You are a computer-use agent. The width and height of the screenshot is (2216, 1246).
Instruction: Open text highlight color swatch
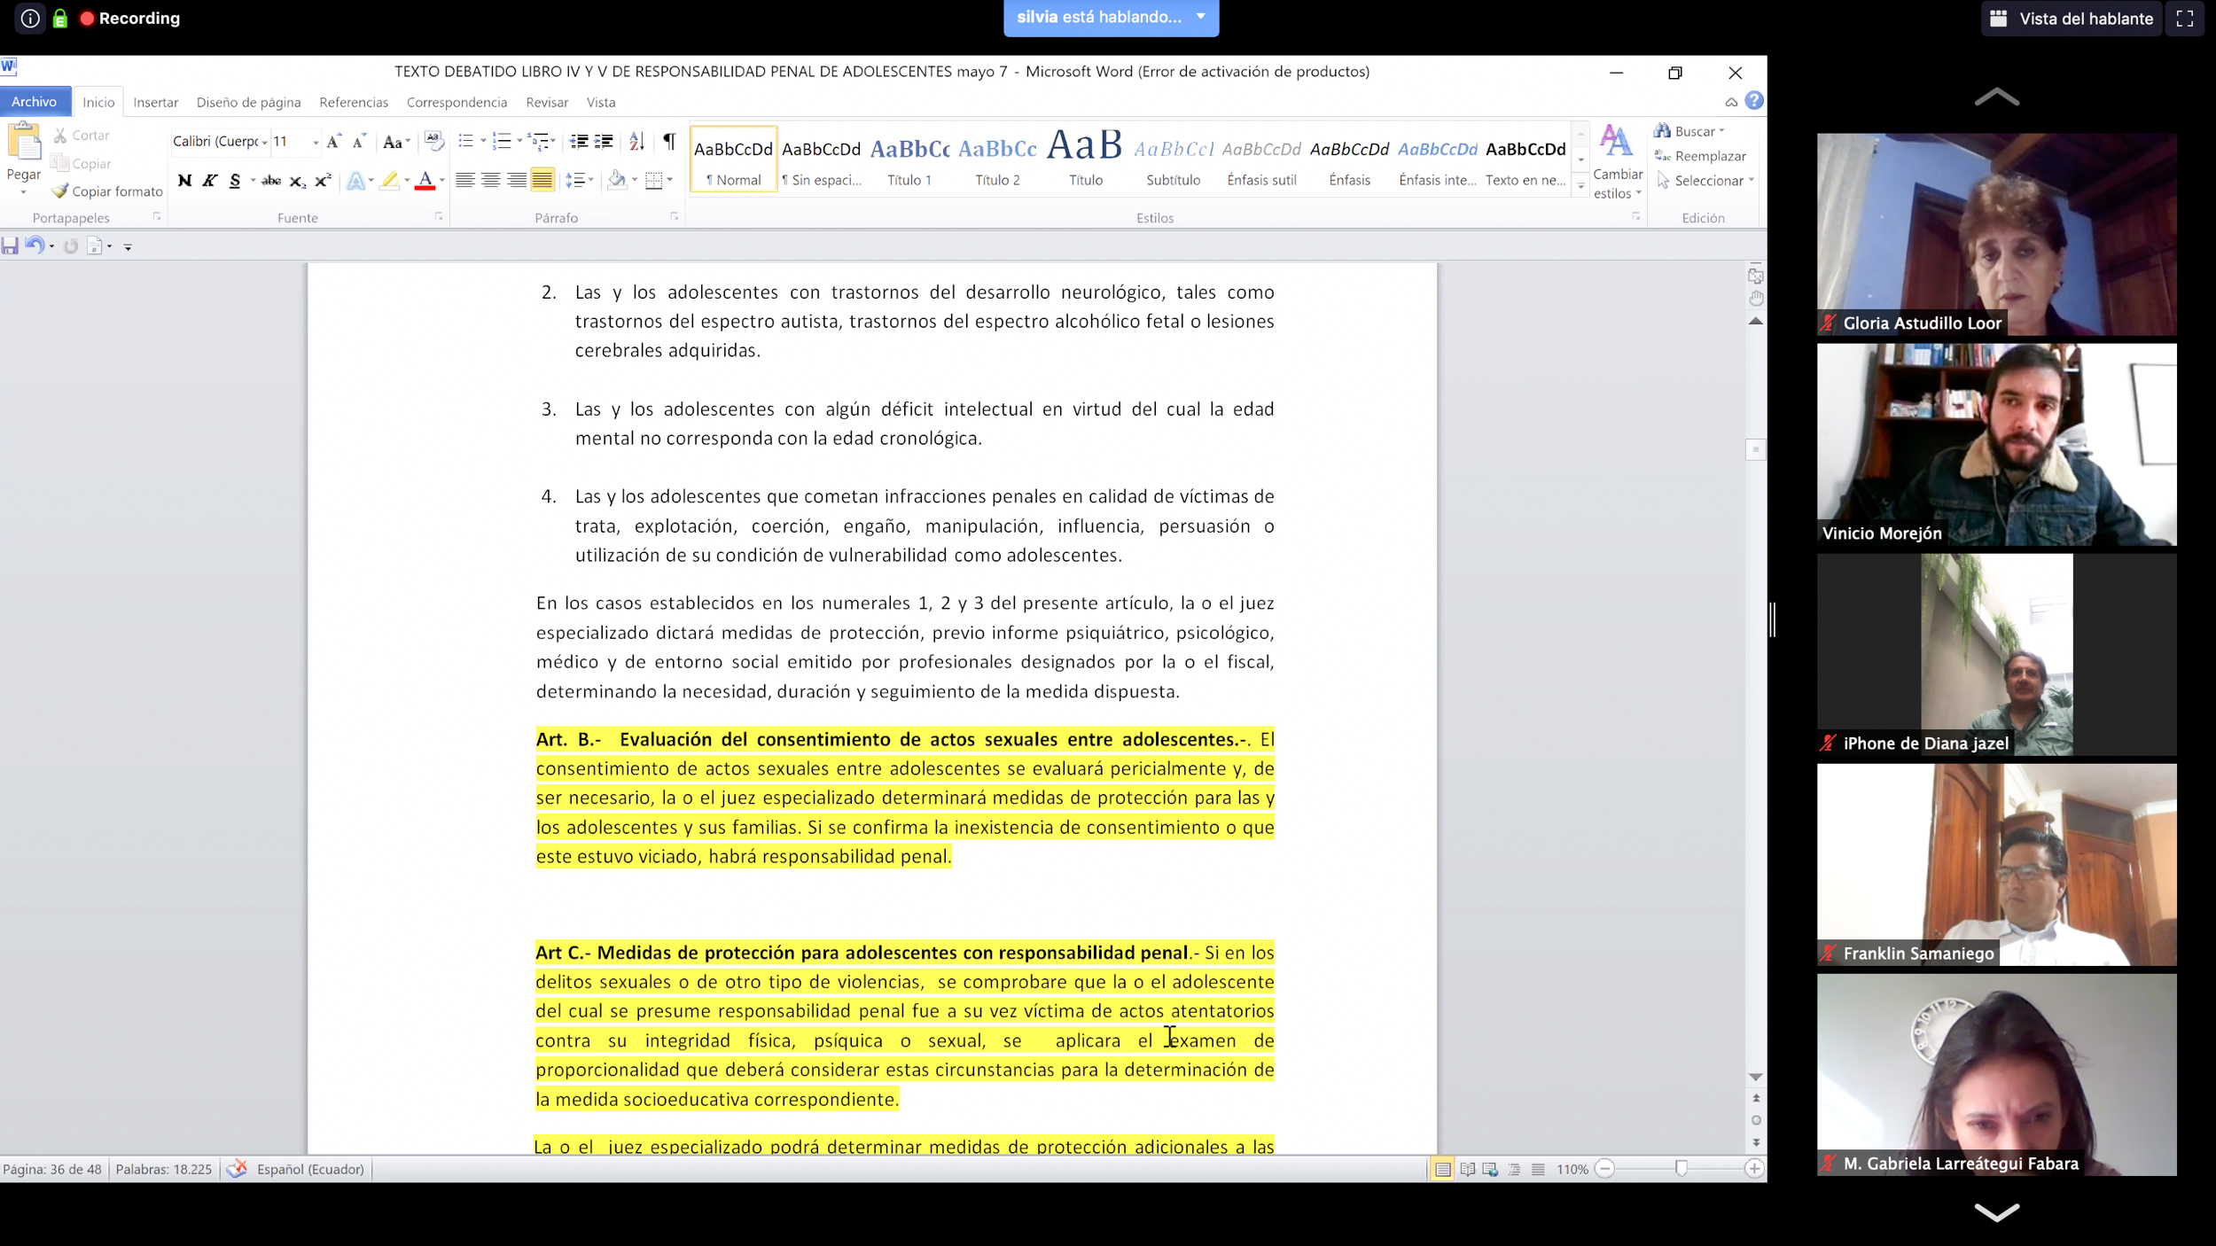389,181
